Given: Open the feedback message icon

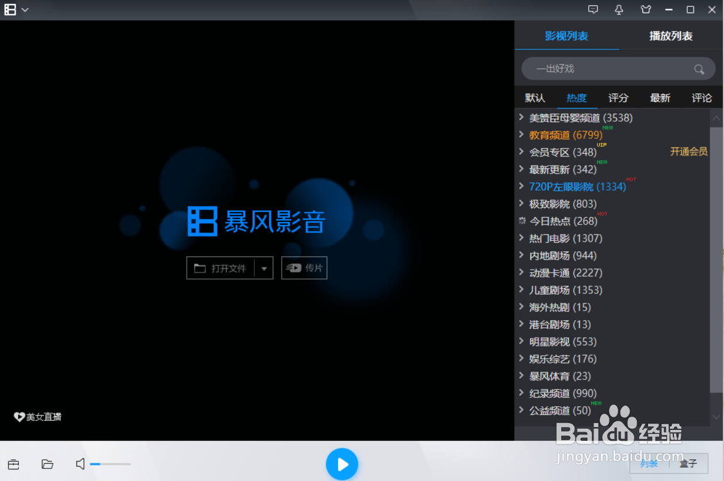Looking at the screenshot, I should (x=593, y=10).
